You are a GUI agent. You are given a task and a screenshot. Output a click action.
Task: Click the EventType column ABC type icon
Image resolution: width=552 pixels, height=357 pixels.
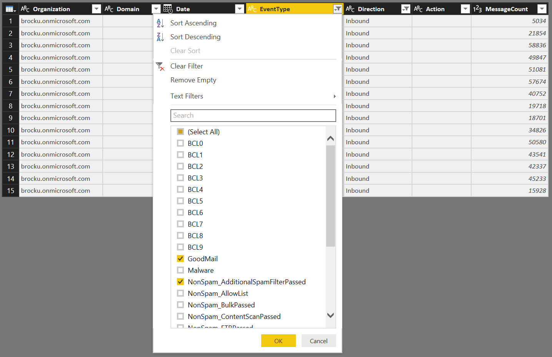pyautogui.click(x=252, y=9)
